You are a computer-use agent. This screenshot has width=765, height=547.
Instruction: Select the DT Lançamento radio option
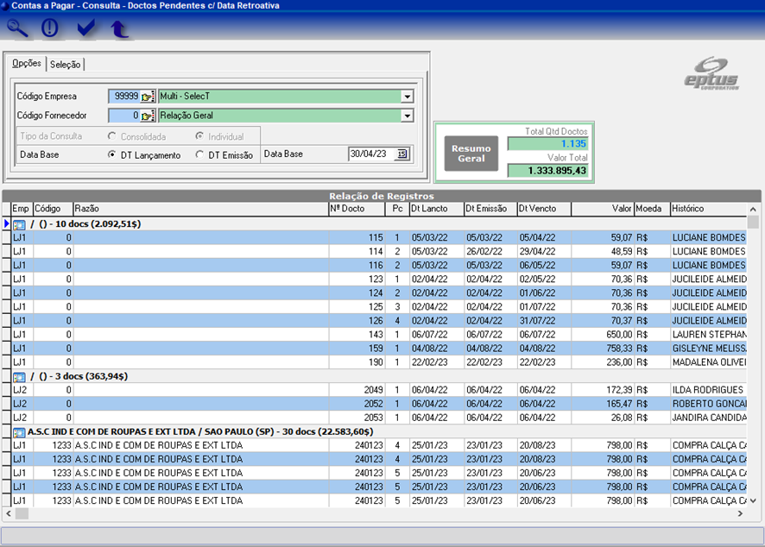point(112,155)
